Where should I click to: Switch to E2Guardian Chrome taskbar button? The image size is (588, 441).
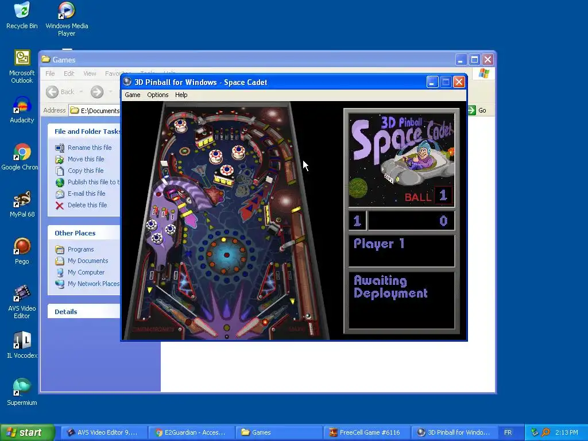pos(191,432)
